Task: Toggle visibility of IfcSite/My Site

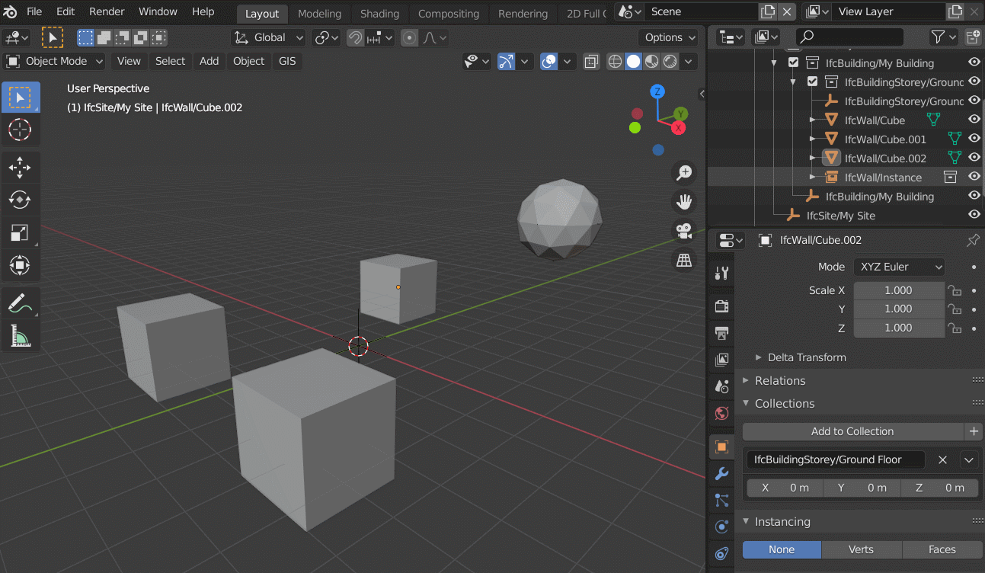Action: tap(974, 216)
